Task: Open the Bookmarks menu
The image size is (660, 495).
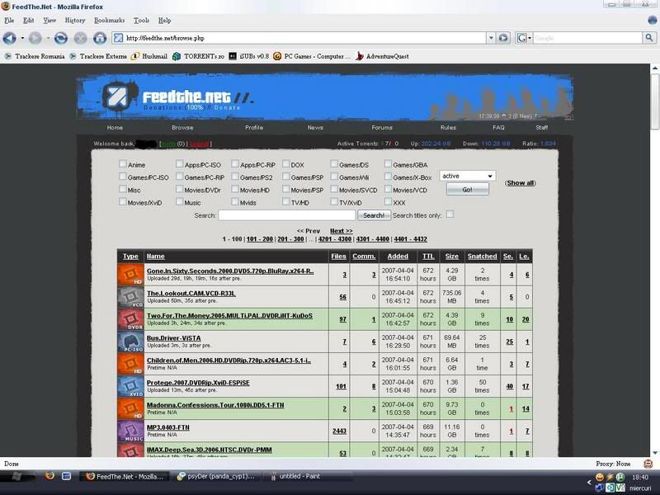Action: [110, 20]
